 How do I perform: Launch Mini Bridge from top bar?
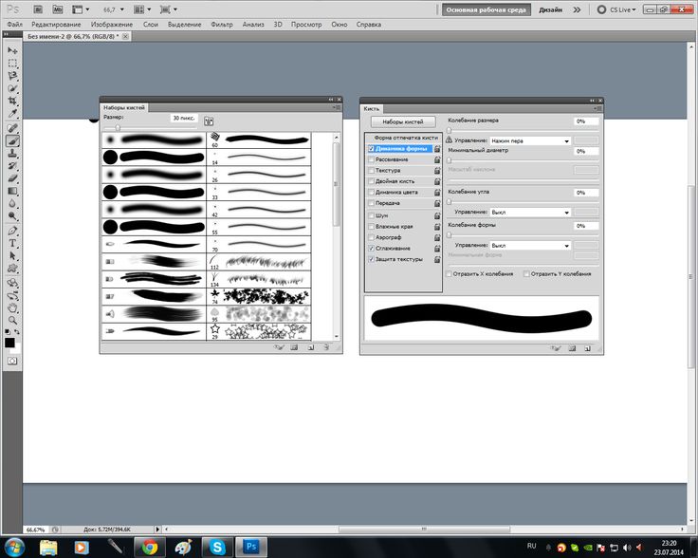click(58, 9)
